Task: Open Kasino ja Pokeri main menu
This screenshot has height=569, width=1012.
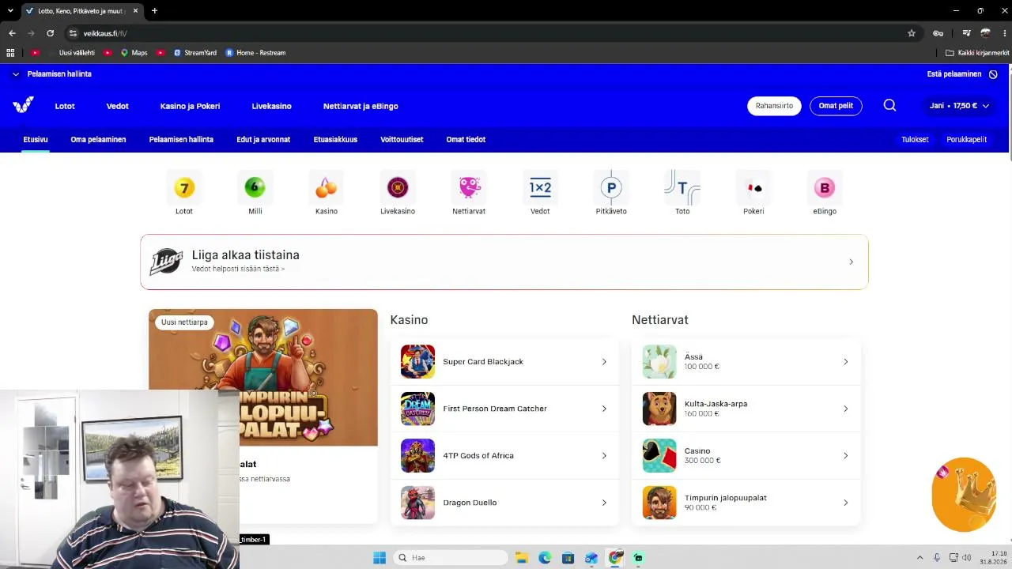Action: (190, 106)
